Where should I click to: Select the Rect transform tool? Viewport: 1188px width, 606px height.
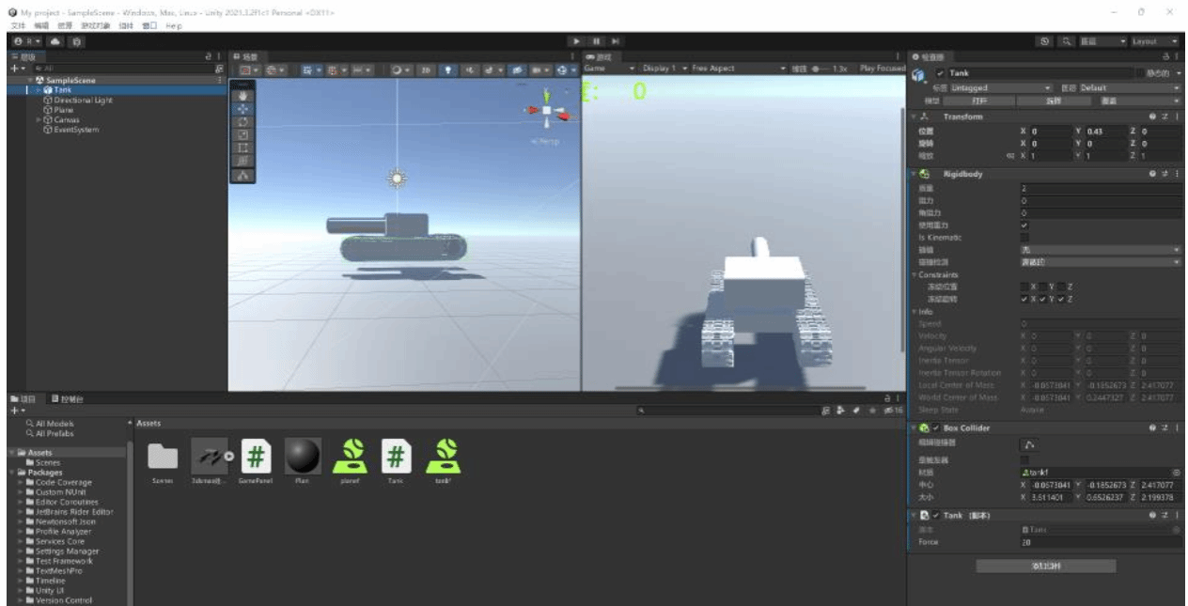tap(243, 148)
